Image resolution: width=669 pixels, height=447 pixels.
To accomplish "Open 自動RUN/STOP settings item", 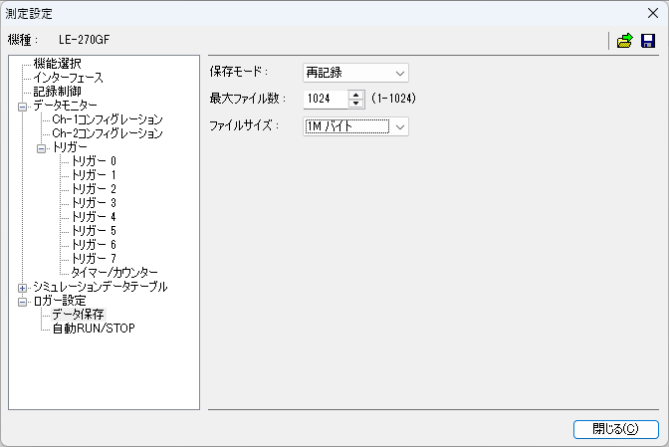I will tap(94, 329).
